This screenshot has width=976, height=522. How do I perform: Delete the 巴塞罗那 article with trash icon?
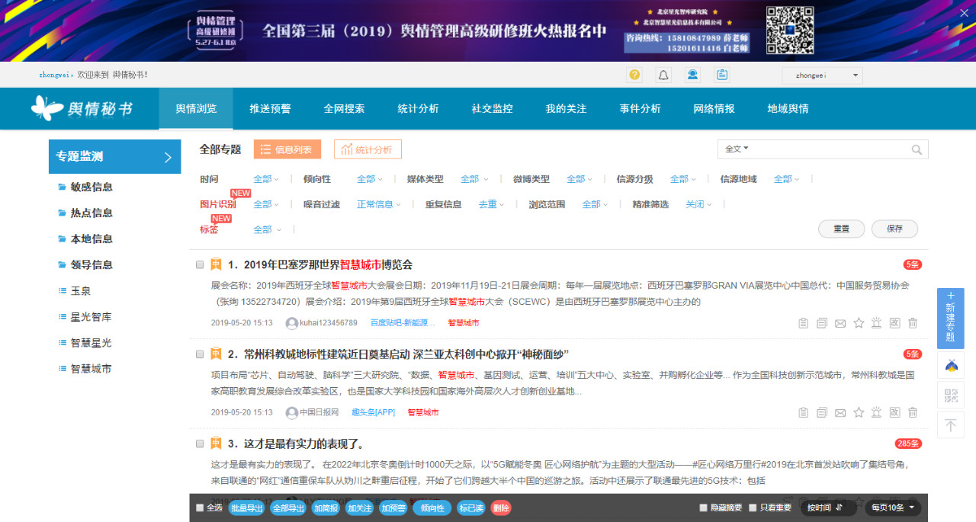[x=913, y=323]
